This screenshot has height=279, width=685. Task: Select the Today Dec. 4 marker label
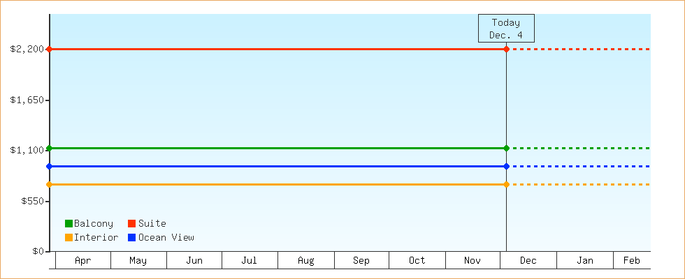(x=506, y=29)
